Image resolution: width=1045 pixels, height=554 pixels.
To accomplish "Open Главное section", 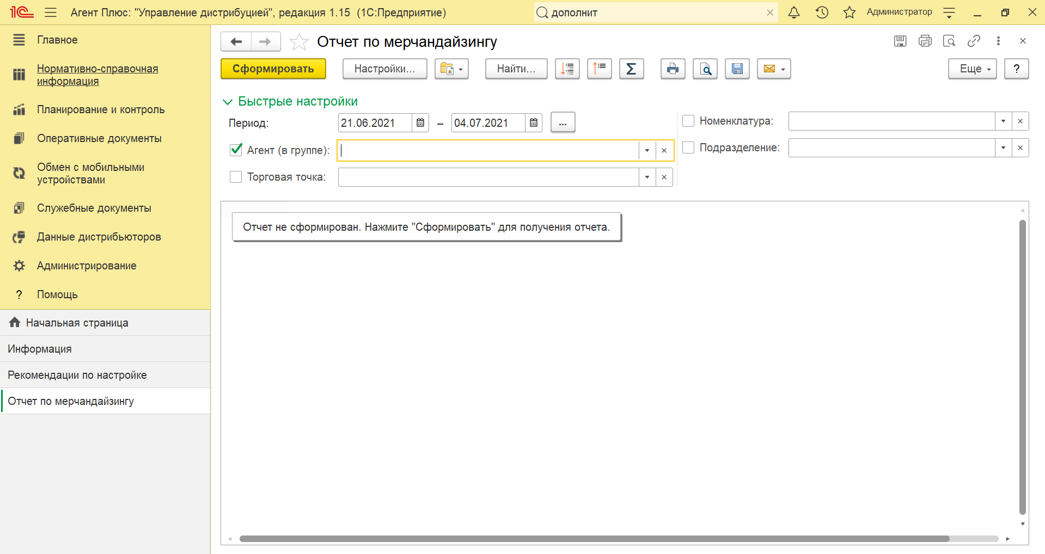I will (57, 40).
